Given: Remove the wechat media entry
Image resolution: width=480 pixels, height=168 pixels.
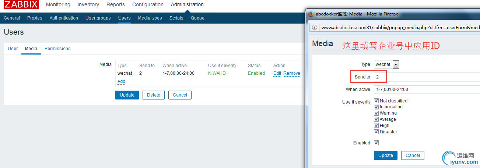Looking at the screenshot, I should tap(292, 73).
